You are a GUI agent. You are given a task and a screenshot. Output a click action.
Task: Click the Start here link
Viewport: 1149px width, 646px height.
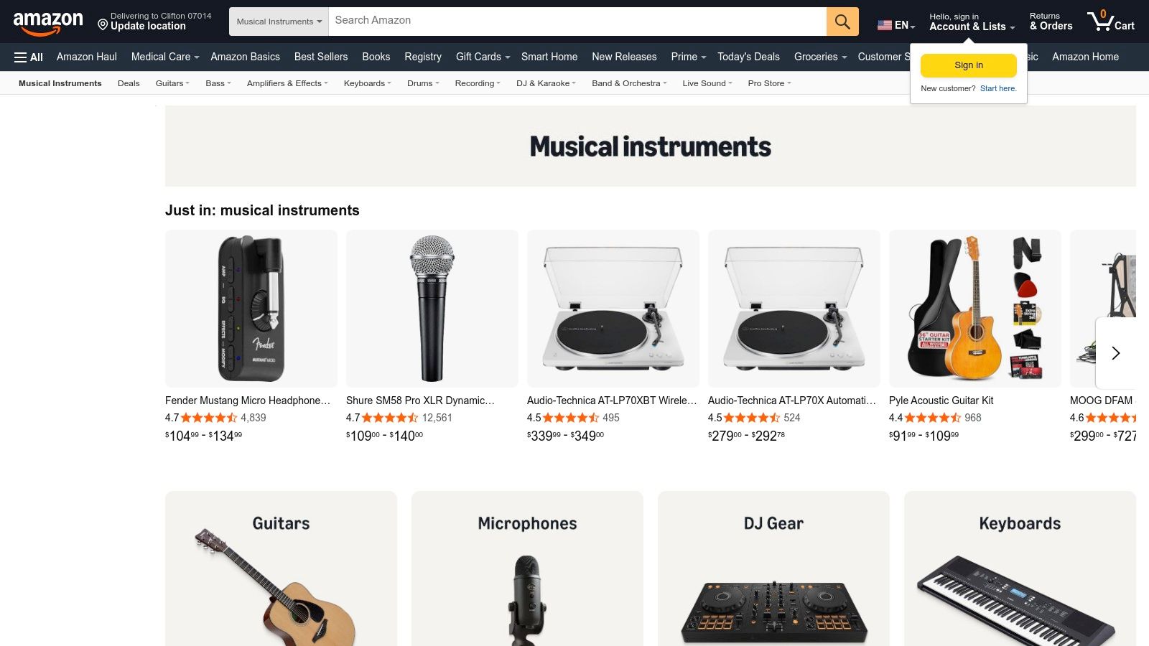coord(998,88)
